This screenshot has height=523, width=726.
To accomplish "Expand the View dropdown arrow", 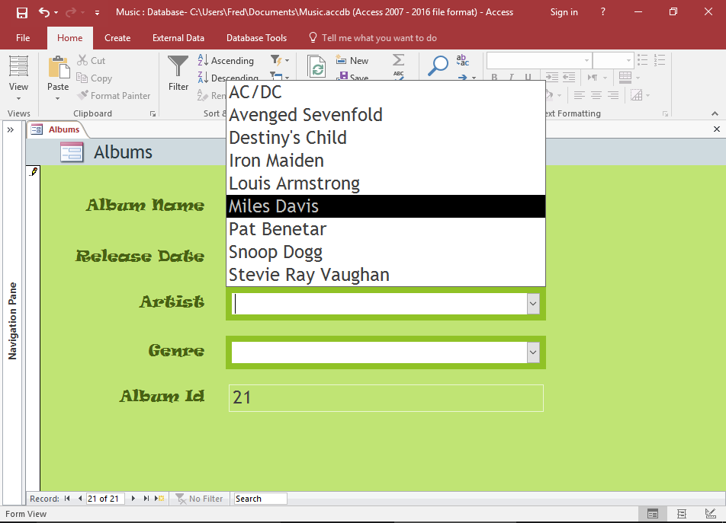I will 18,98.
